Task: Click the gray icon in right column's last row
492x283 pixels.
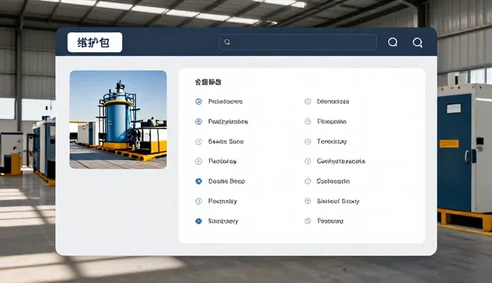Action: (307, 221)
